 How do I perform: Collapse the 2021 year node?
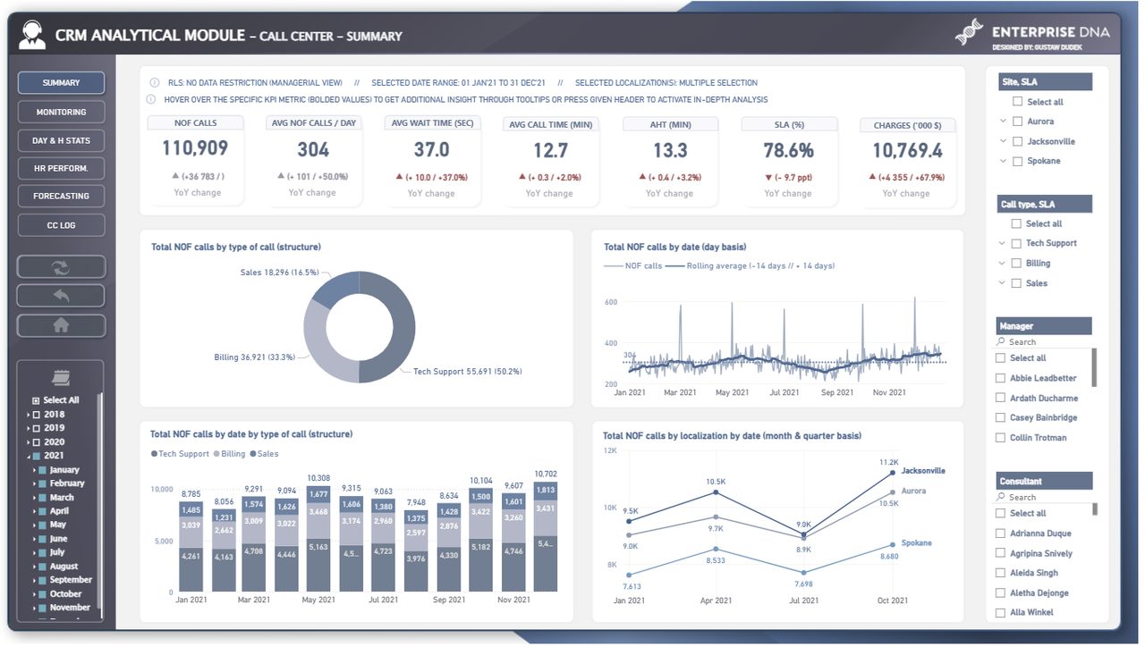tap(28, 456)
